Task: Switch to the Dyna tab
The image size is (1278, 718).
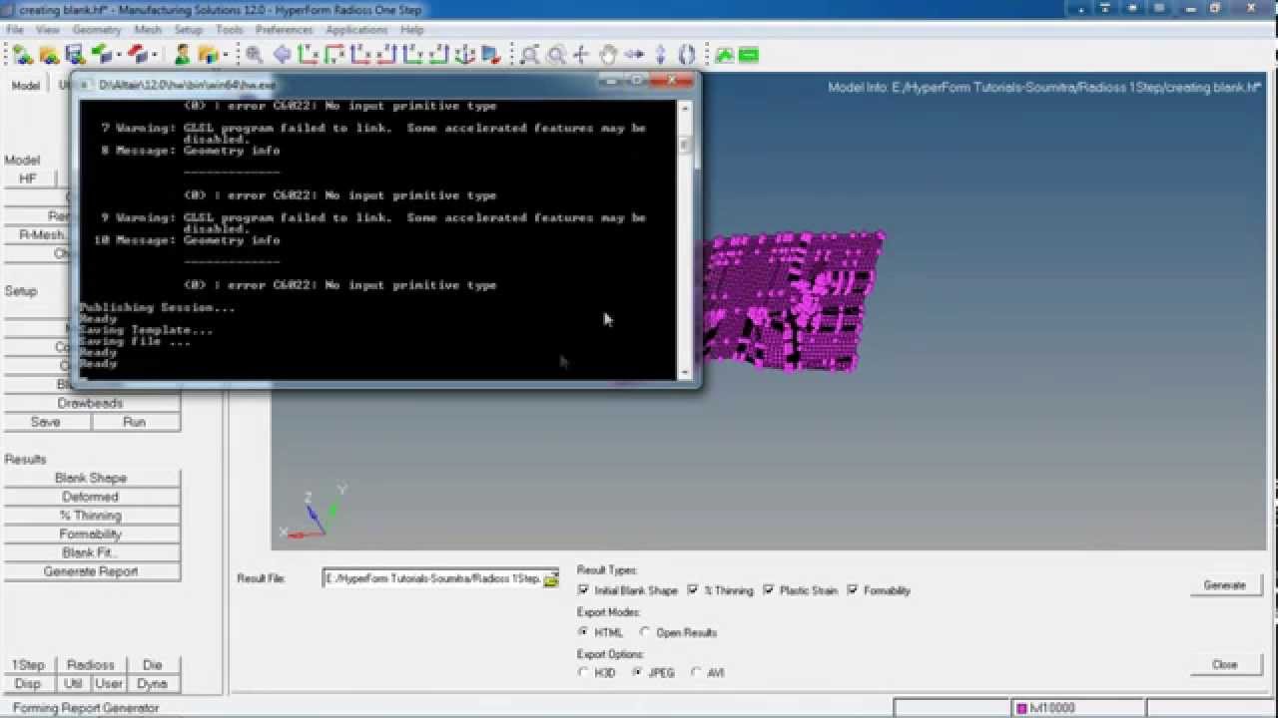Action: (153, 684)
